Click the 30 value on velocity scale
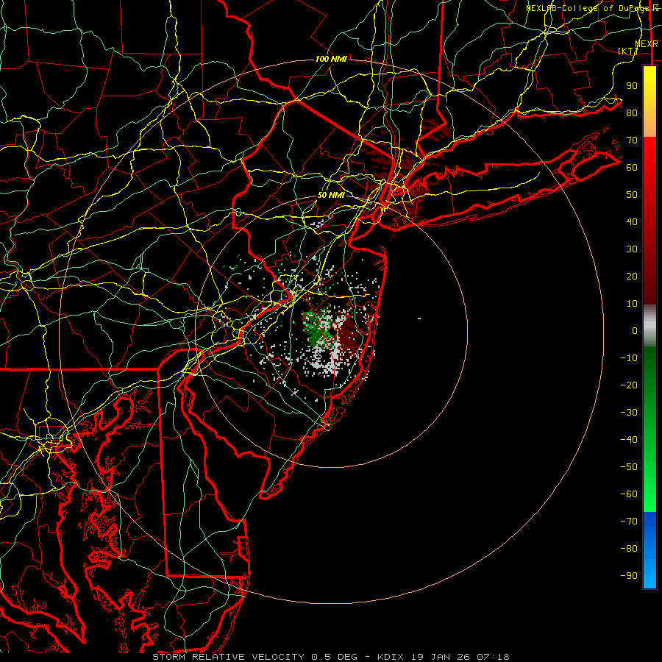 tap(632, 249)
